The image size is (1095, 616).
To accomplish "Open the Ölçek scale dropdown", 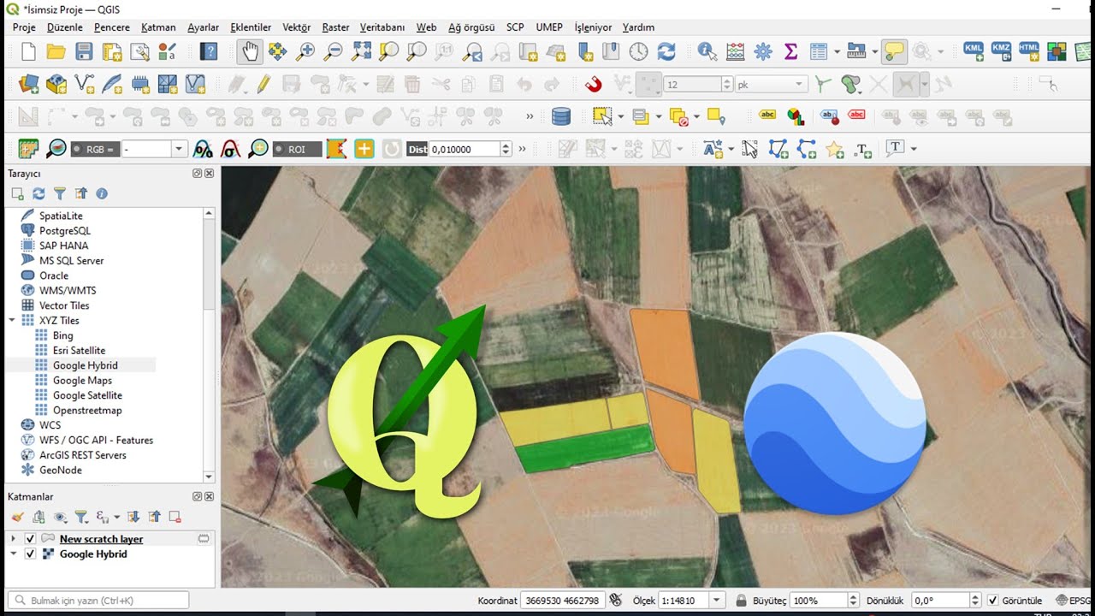I will click(718, 601).
